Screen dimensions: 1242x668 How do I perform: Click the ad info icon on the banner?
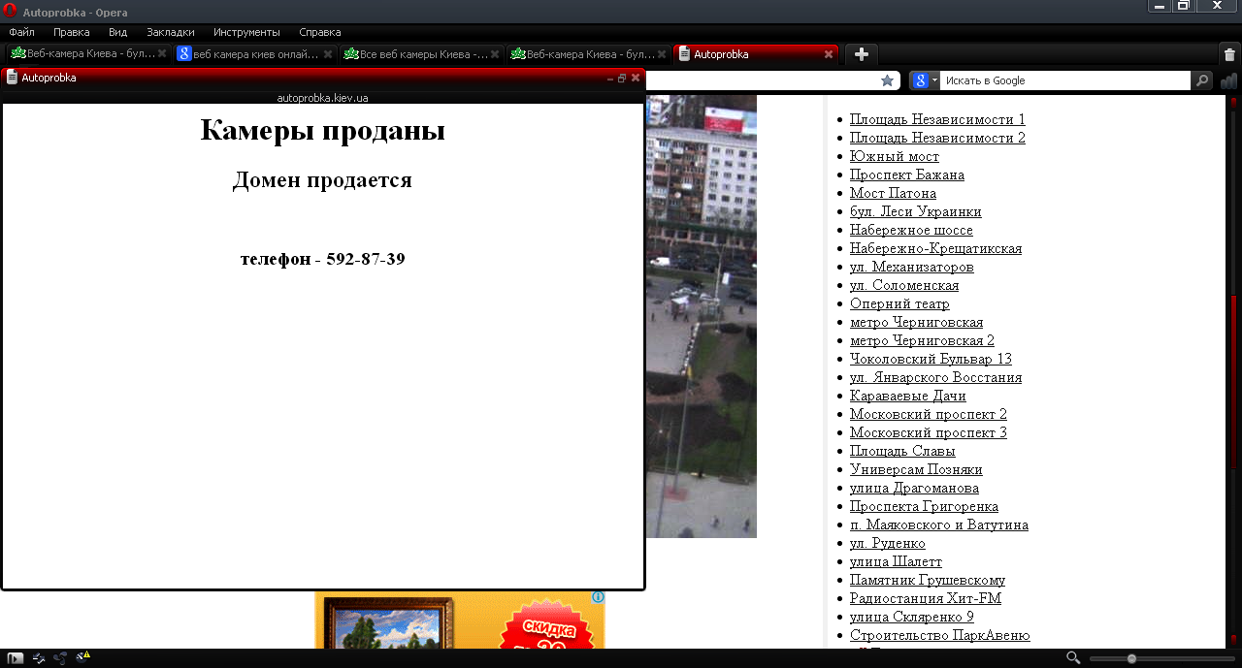pyautogui.click(x=599, y=597)
